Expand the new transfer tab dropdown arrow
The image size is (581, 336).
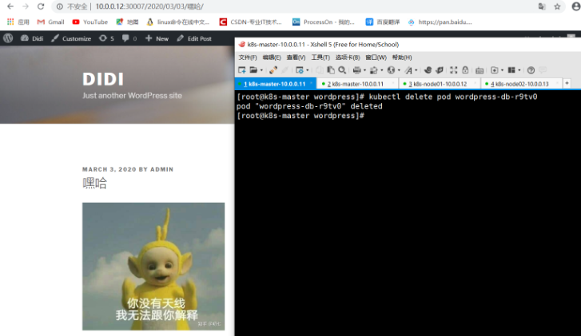coord(502,70)
